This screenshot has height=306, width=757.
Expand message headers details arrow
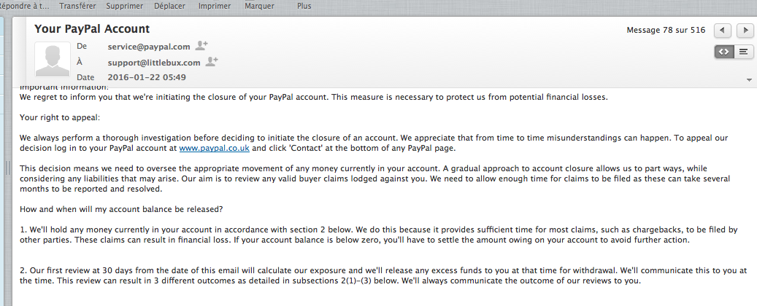point(749,79)
